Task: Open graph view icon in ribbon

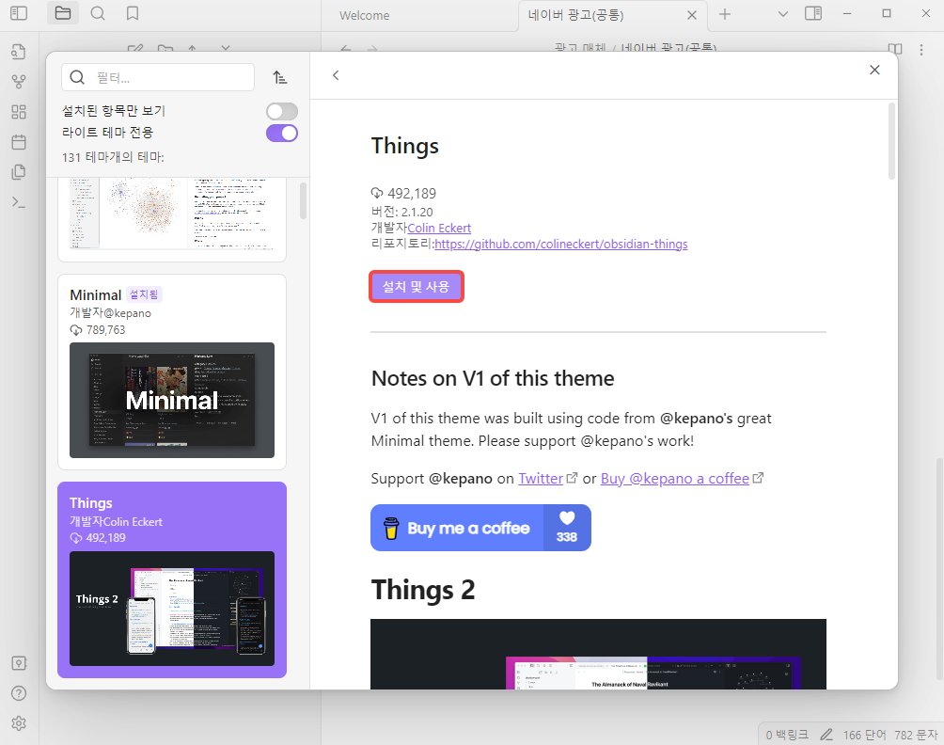Action: 19,81
